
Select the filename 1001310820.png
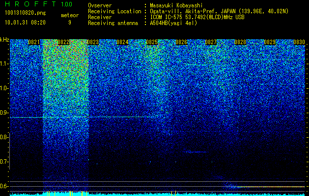(26, 13)
